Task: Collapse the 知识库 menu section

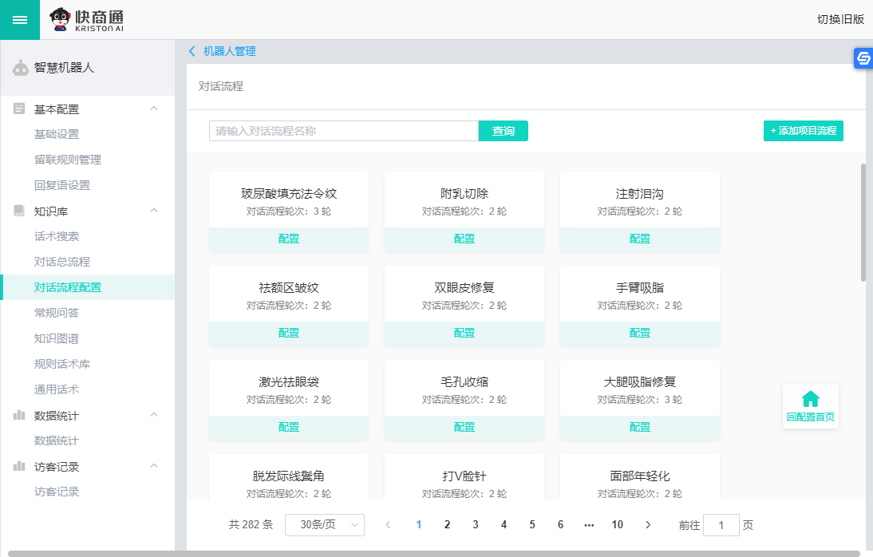Action: point(154,211)
